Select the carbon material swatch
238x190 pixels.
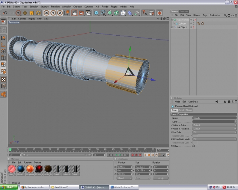pyautogui.click(x=66, y=170)
